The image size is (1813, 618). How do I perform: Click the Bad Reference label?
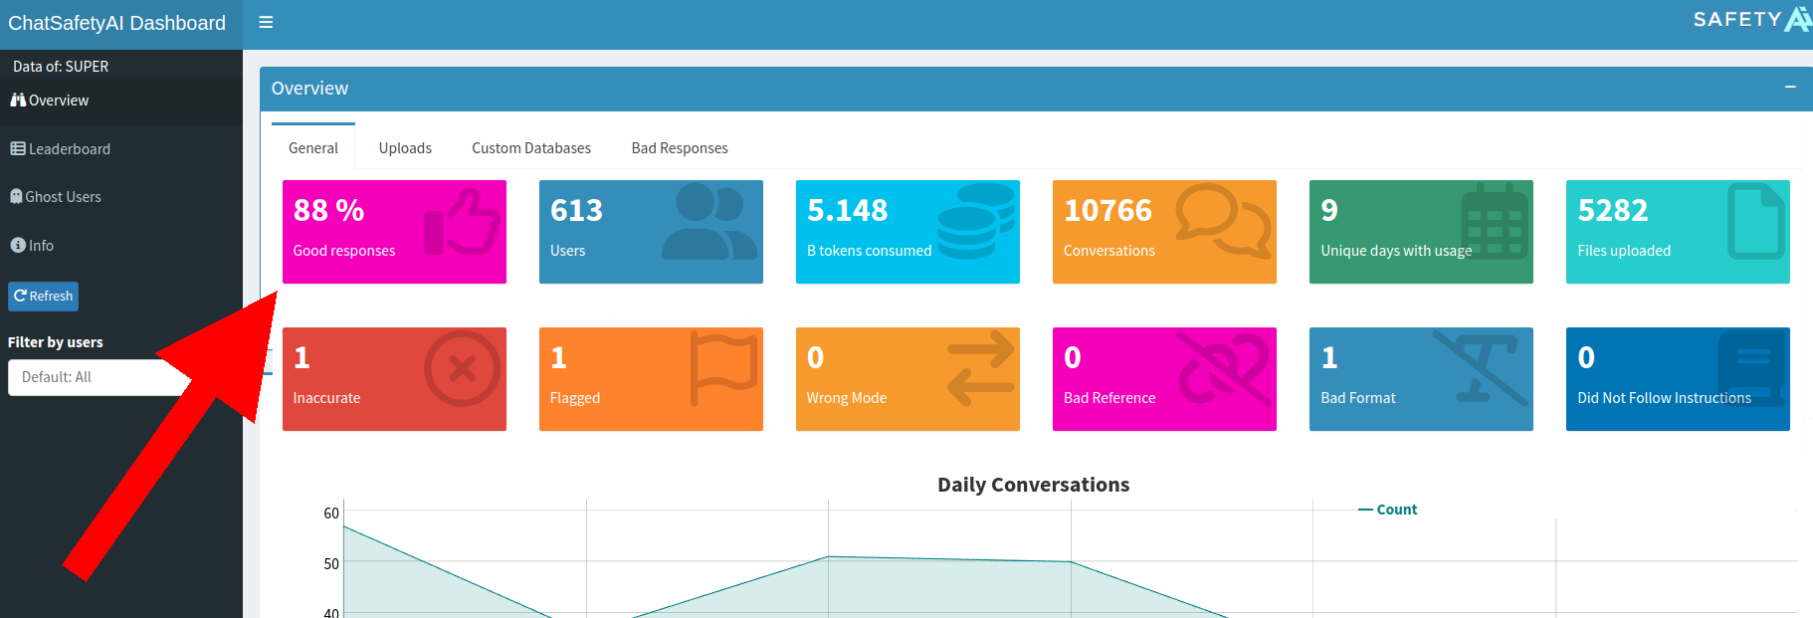click(x=1109, y=398)
